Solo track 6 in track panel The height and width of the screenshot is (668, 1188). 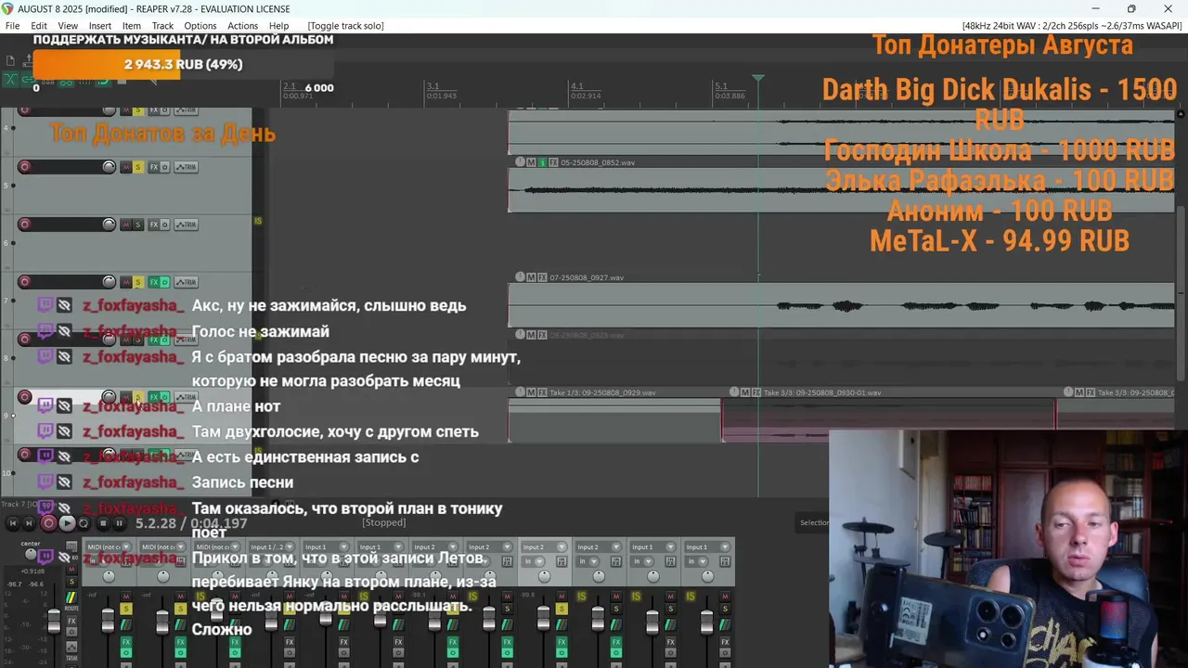[138, 225]
